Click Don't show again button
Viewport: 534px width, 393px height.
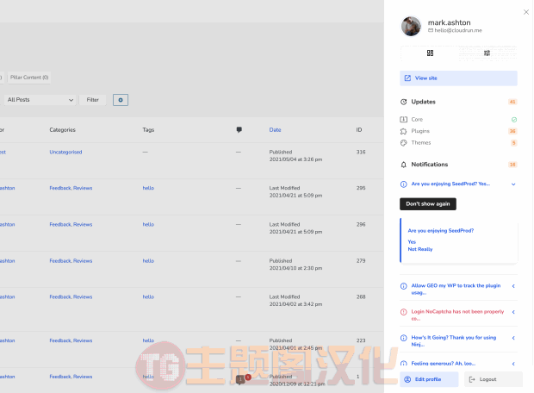click(428, 204)
